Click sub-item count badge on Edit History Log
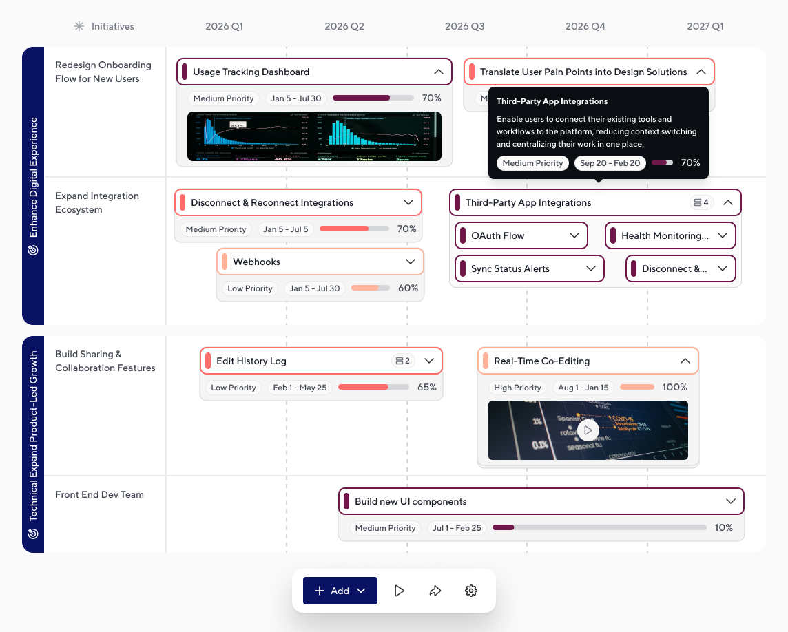788x632 pixels. pyautogui.click(x=403, y=361)
